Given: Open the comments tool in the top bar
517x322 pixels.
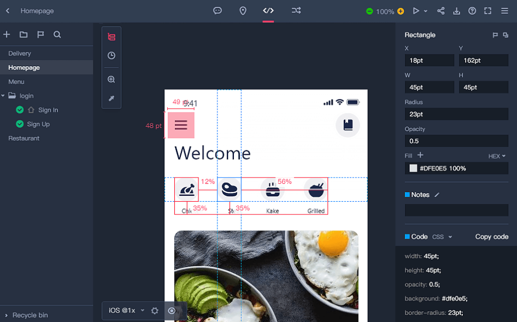Looking at the screenshot, I should pos(218,10).
